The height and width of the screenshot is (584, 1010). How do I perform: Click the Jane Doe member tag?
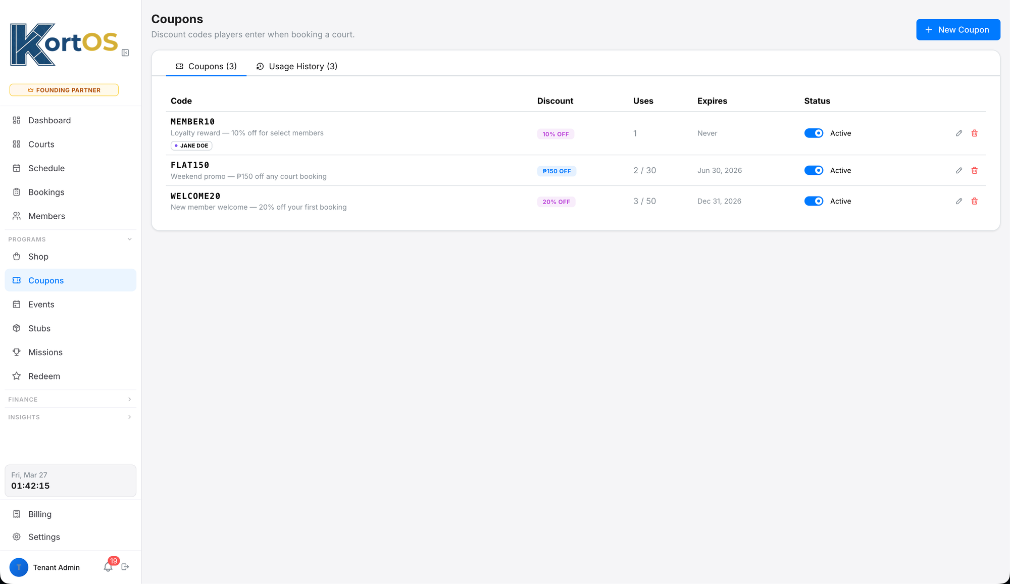(x=191, y=145)
